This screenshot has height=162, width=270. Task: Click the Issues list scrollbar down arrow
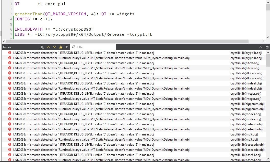(268, 159)
